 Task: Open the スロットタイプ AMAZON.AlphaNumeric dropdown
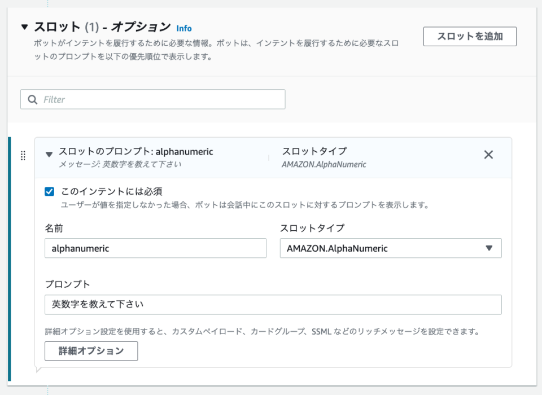pyautogui.click(x=391, y=248)
